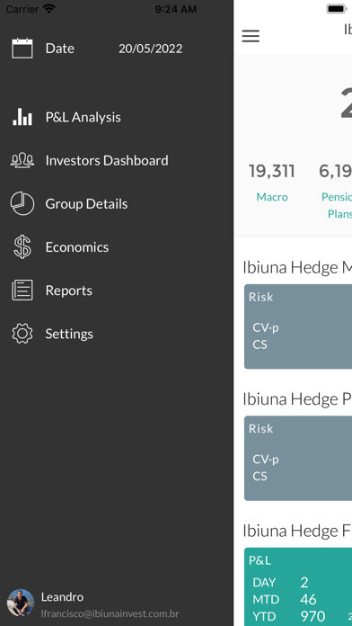Open the Reports section
This screenshot has width=352, height=626.
coord(68,291)
